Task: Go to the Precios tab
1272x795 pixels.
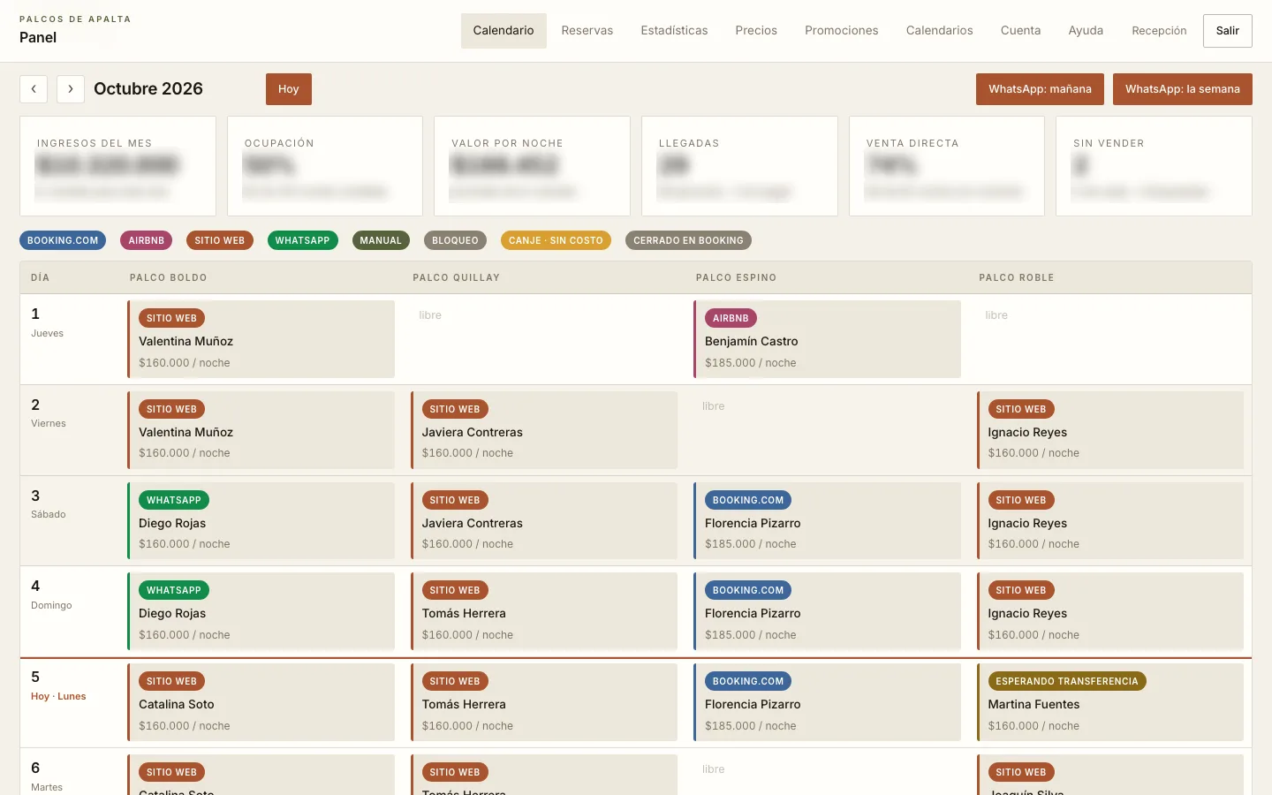Action: pos(756,31)
